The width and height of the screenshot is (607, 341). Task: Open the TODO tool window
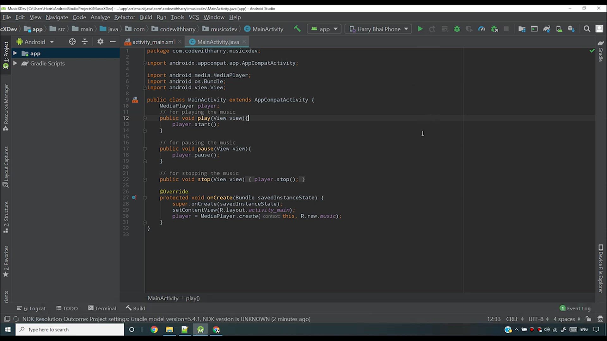pyautogui.click(x=67, y=308)
